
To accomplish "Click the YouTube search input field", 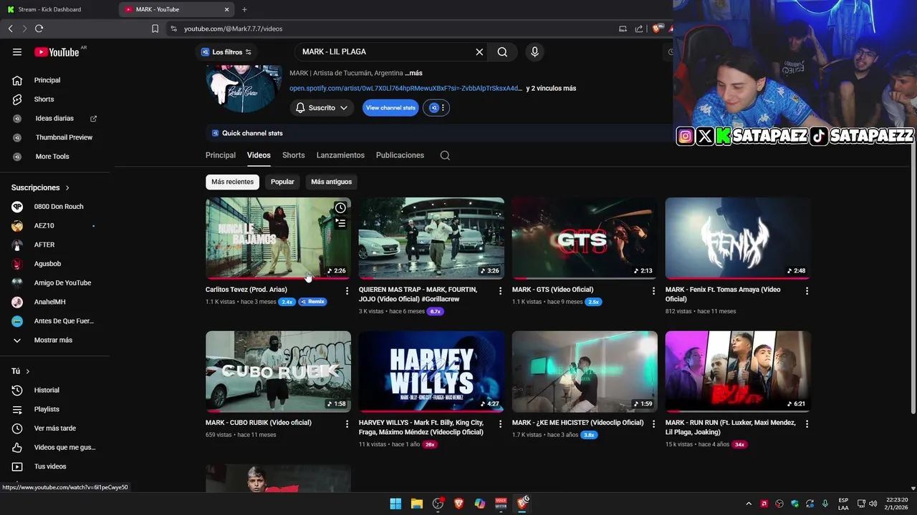I will (383, 51).
